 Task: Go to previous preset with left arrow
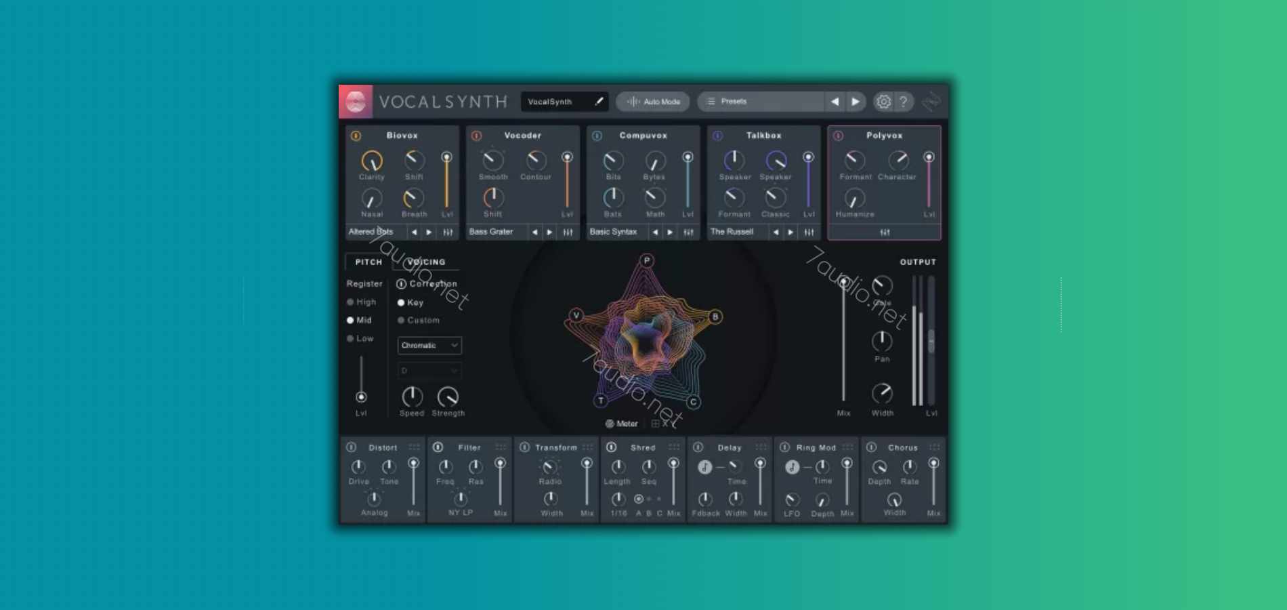click(835, 102)
